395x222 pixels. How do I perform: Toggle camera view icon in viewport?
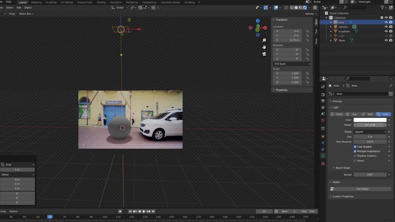tap(265, 54)
